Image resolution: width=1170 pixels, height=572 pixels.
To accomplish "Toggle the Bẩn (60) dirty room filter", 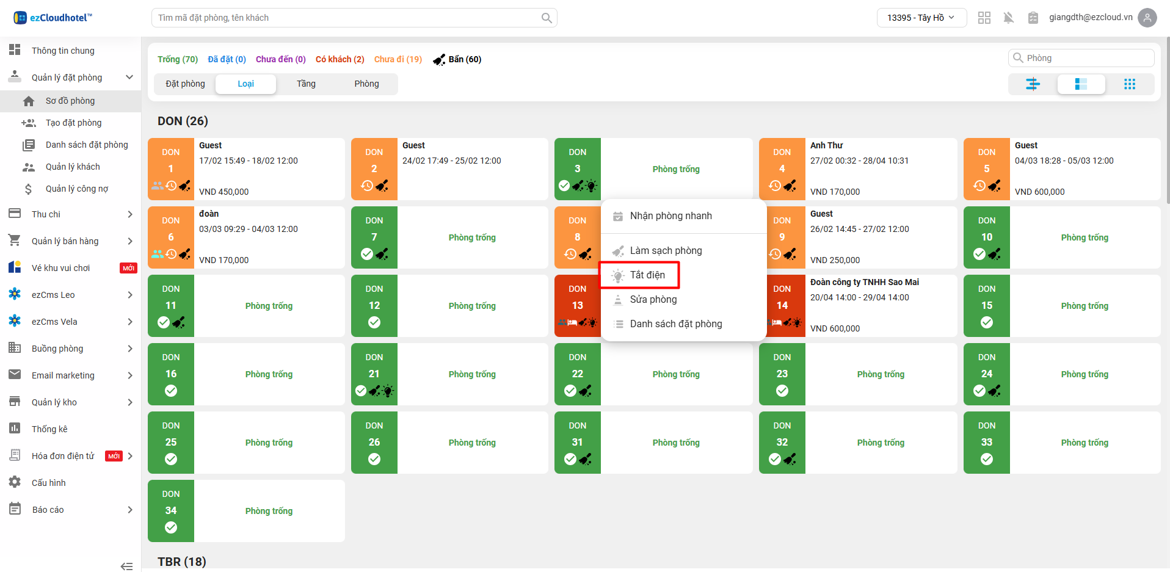I will 457,59.
